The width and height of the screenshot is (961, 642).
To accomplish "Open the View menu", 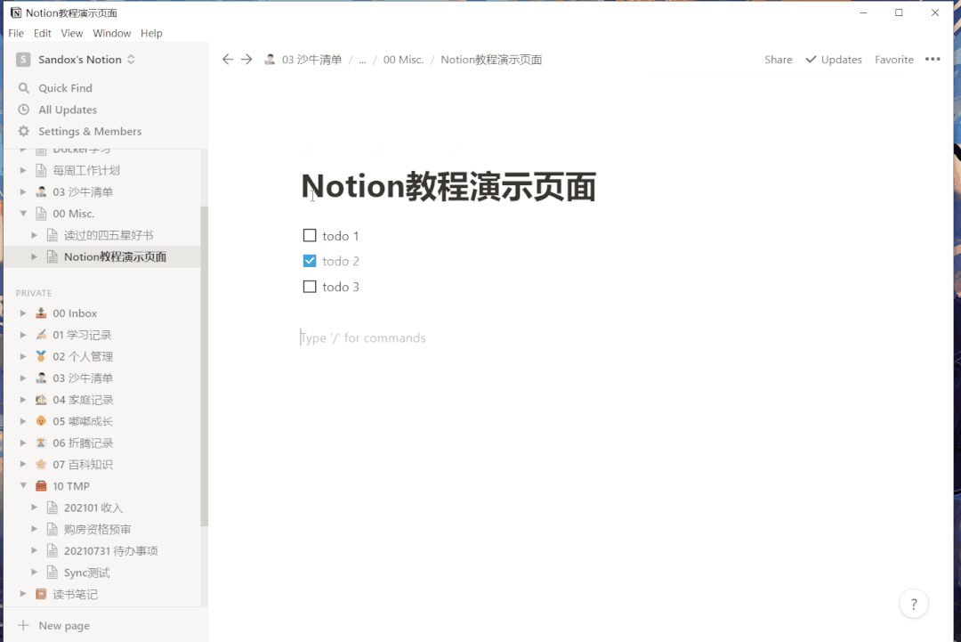I will click(72, 33).
